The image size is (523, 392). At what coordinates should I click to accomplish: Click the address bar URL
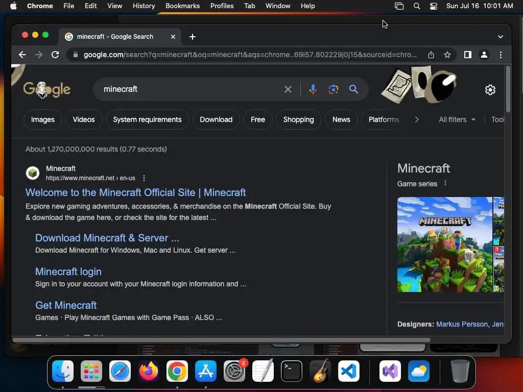pyautogui.click(x=250, y=55)
